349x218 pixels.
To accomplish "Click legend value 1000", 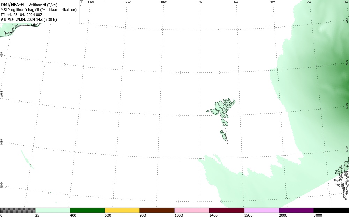I will coord(178,215).
